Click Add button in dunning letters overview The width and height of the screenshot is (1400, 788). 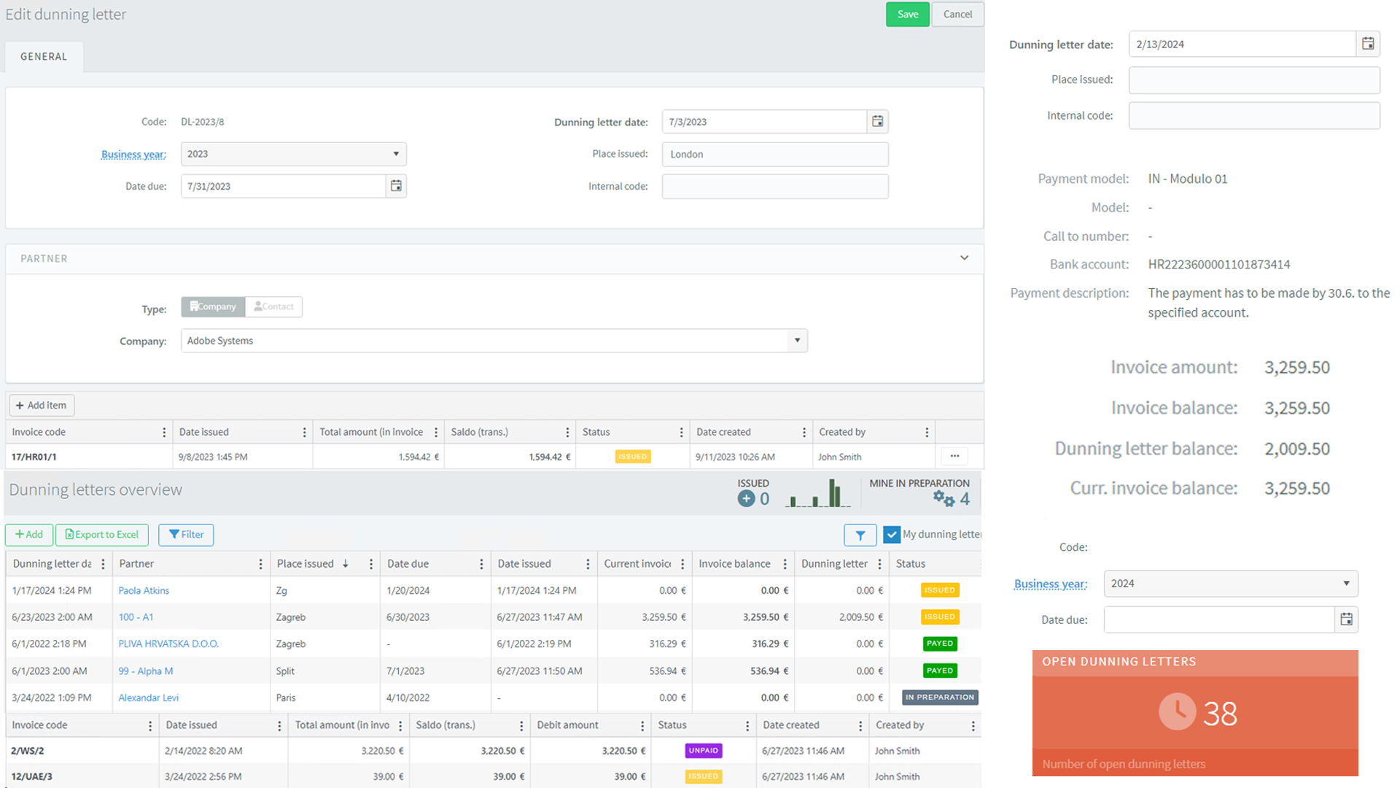pos(29,535)
